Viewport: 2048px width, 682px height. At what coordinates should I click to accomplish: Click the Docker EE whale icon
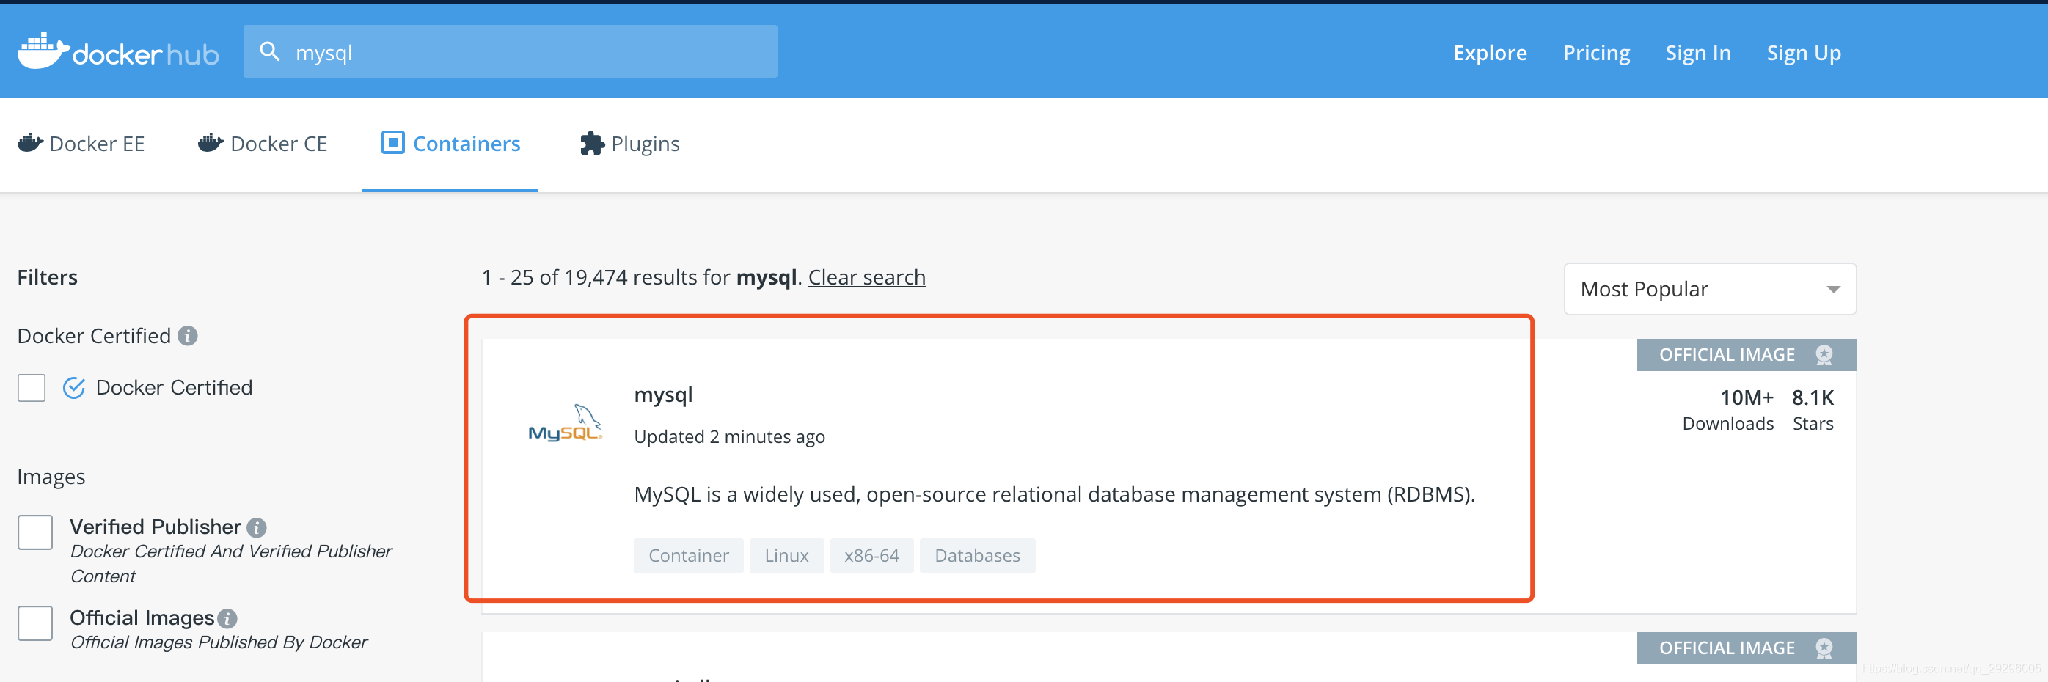pyautogui.click(x=30, y=143)
